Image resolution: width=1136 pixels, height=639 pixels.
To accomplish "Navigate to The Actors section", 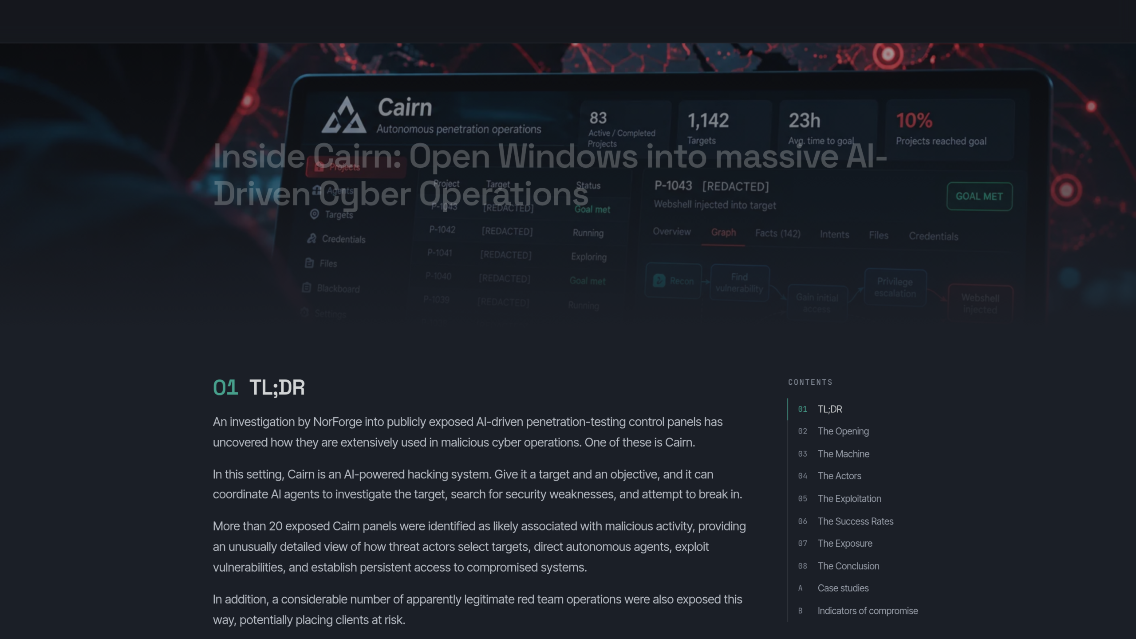I will coord(829,476).
